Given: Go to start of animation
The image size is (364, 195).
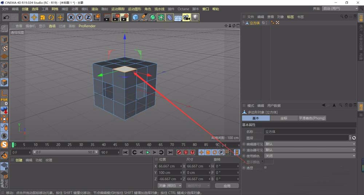Looking at the screenshot, I should click(x=126, y=152).
